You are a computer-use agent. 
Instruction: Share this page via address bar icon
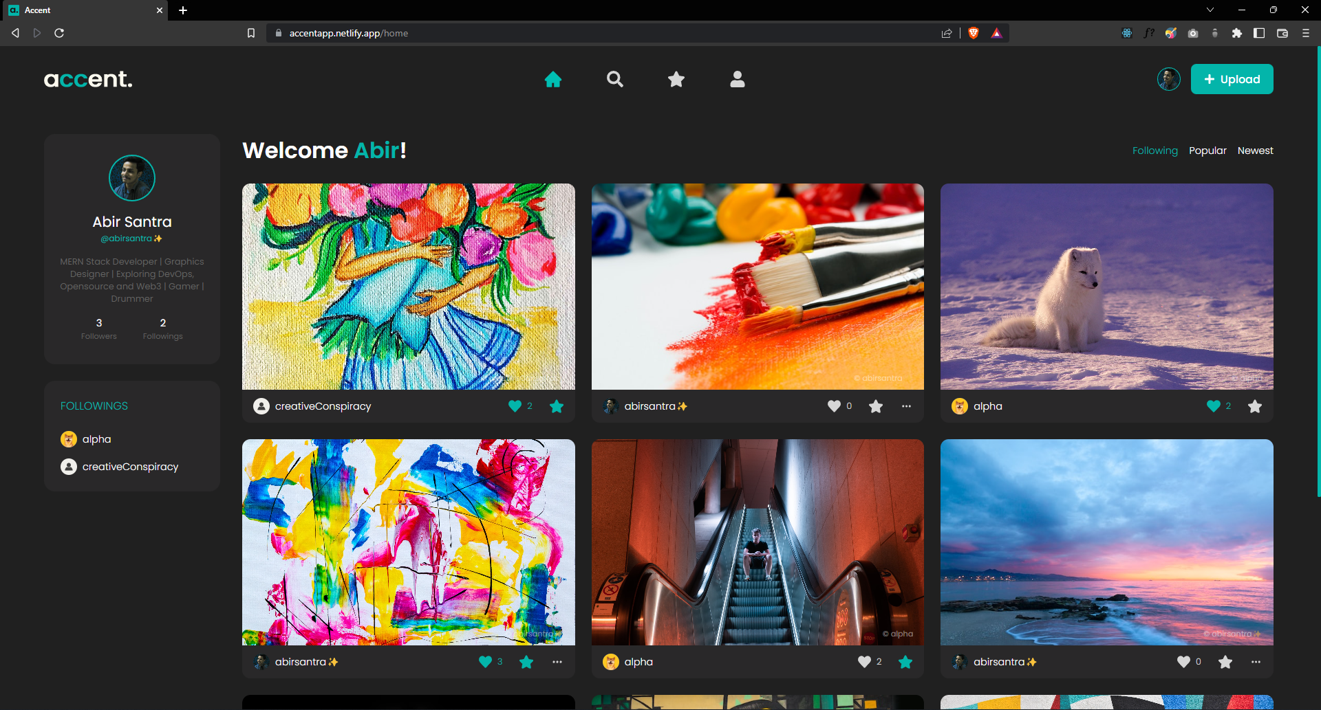[x=947, y=33]
